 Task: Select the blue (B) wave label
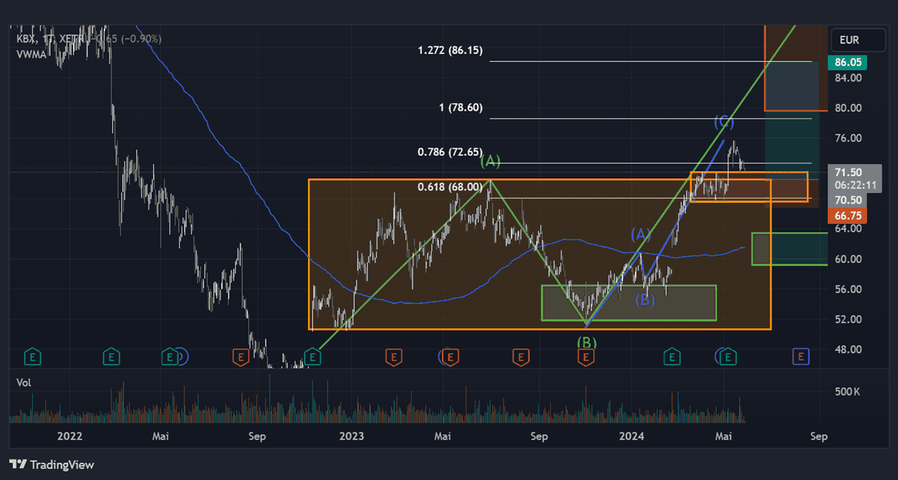click(x=645, y=300)
